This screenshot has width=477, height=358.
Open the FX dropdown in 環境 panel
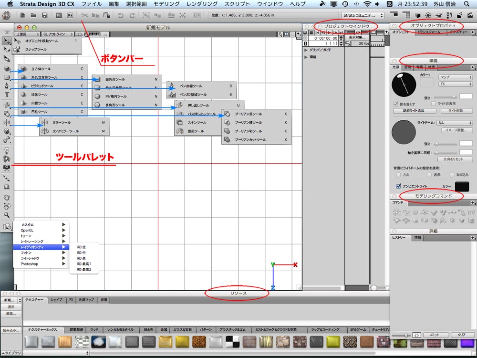coord(456,84)
